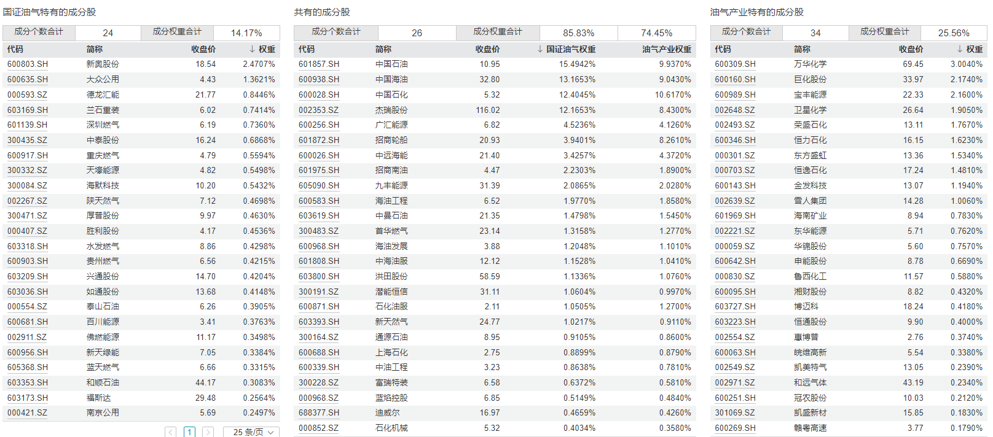Go to next page in left table
The width and height of the screenshot is (993, 437).
click(x=208, y=432)
